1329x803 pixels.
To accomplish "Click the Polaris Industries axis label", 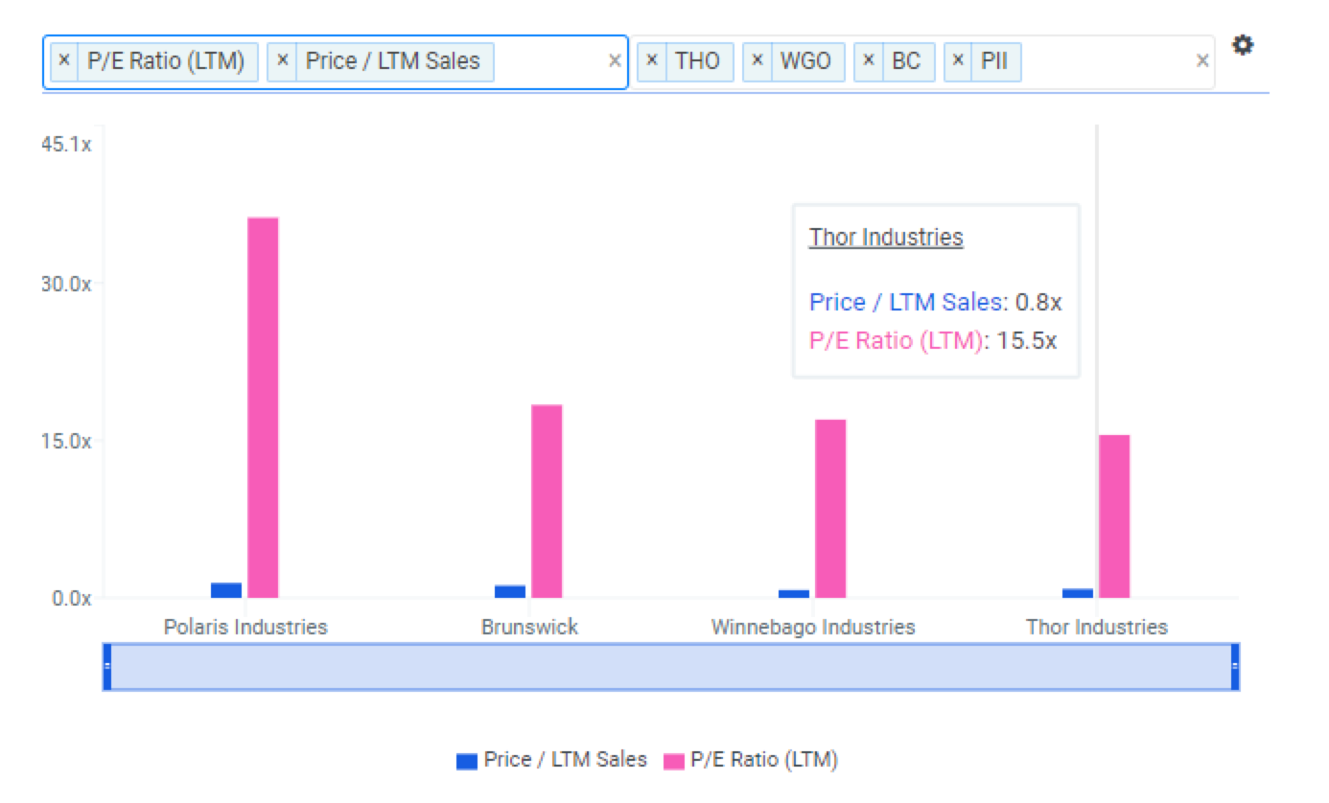I will [x=245, y=628].
